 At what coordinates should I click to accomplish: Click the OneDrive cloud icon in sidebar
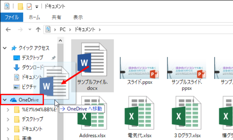(13, 100)
